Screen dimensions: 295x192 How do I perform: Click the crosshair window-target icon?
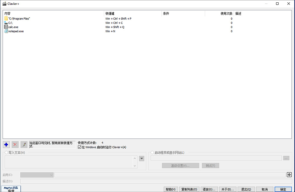tap(289, 175)
